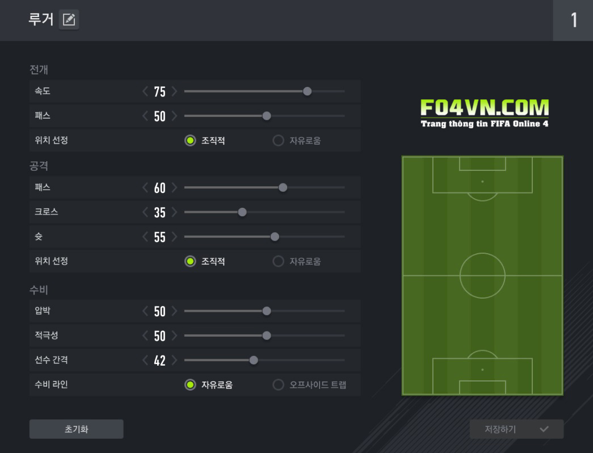593x453 pixels.
Task: Click the edit pencil icon beside 루거
Action: pos(69,20)
